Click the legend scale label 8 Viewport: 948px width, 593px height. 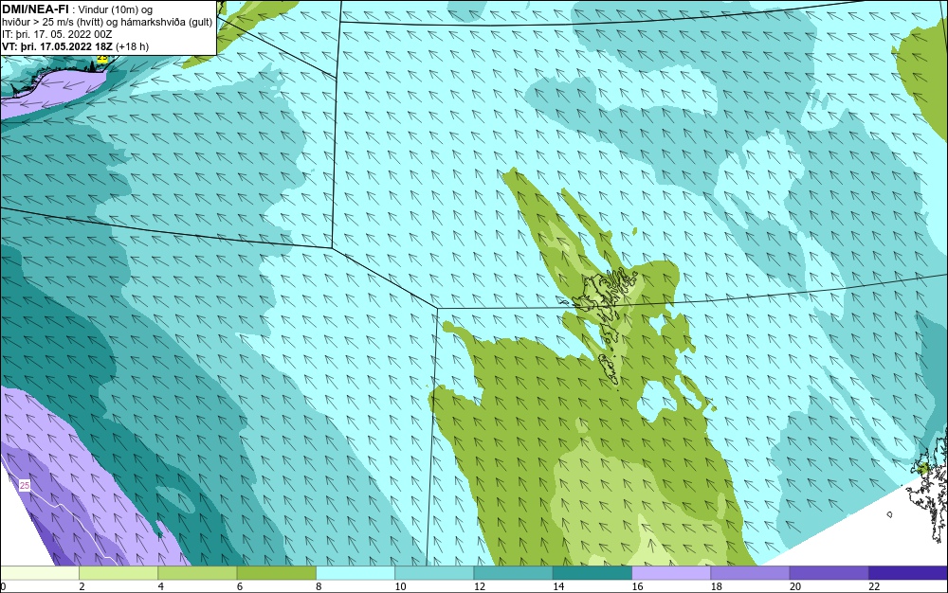point(319,587)
